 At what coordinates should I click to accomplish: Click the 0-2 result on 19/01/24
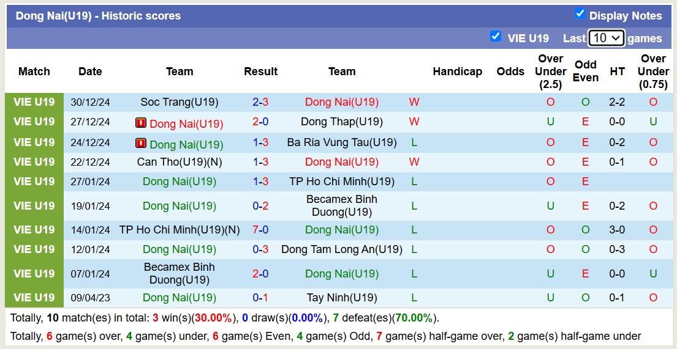coord(260,206)
